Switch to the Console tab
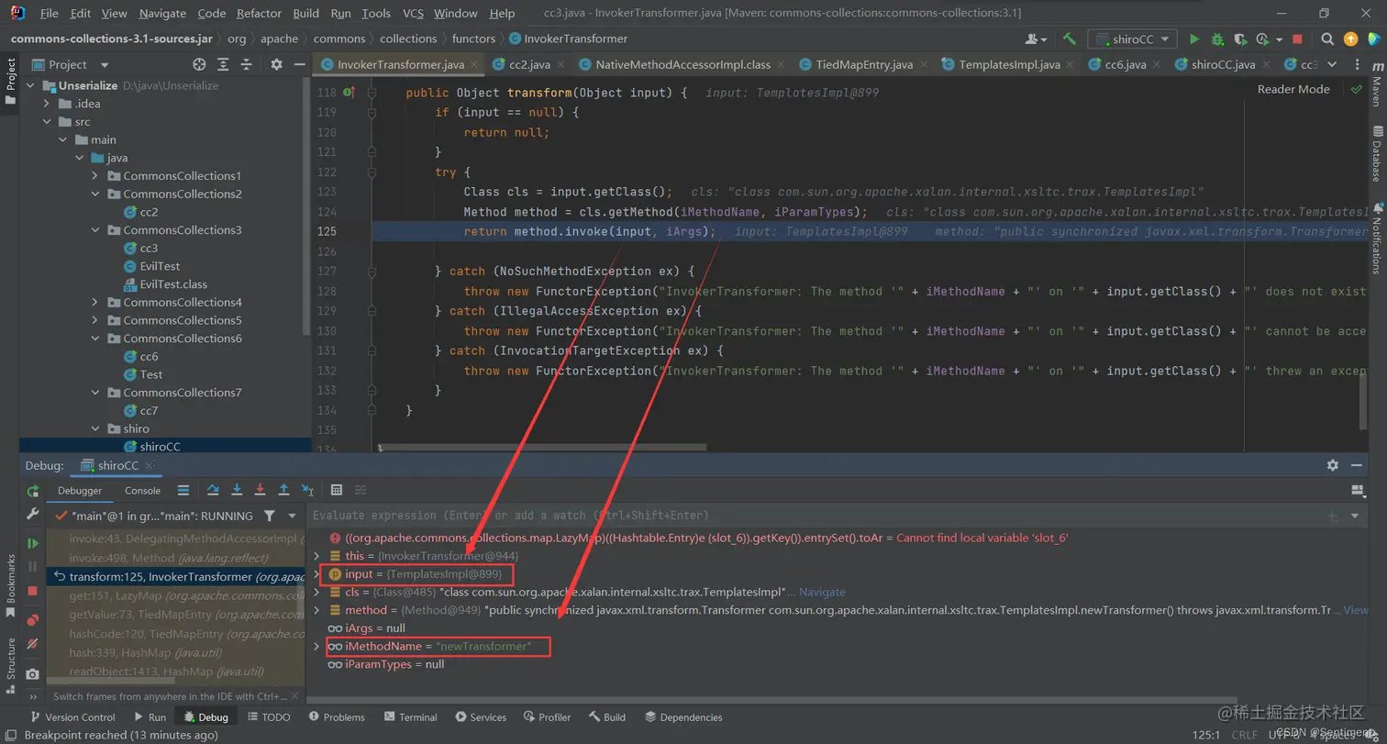This screenshot has height=744, width=1387. tap(142, 491)
